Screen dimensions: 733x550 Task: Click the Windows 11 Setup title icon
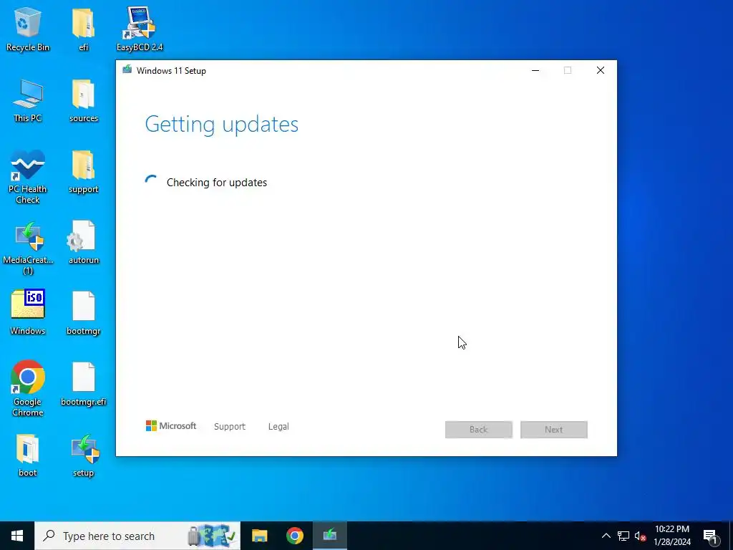(x=127, y=70)
